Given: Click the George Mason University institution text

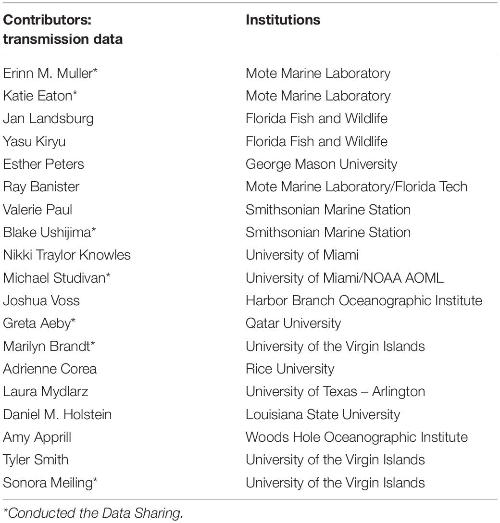Looking at the screenshot, I should [322, 164].
